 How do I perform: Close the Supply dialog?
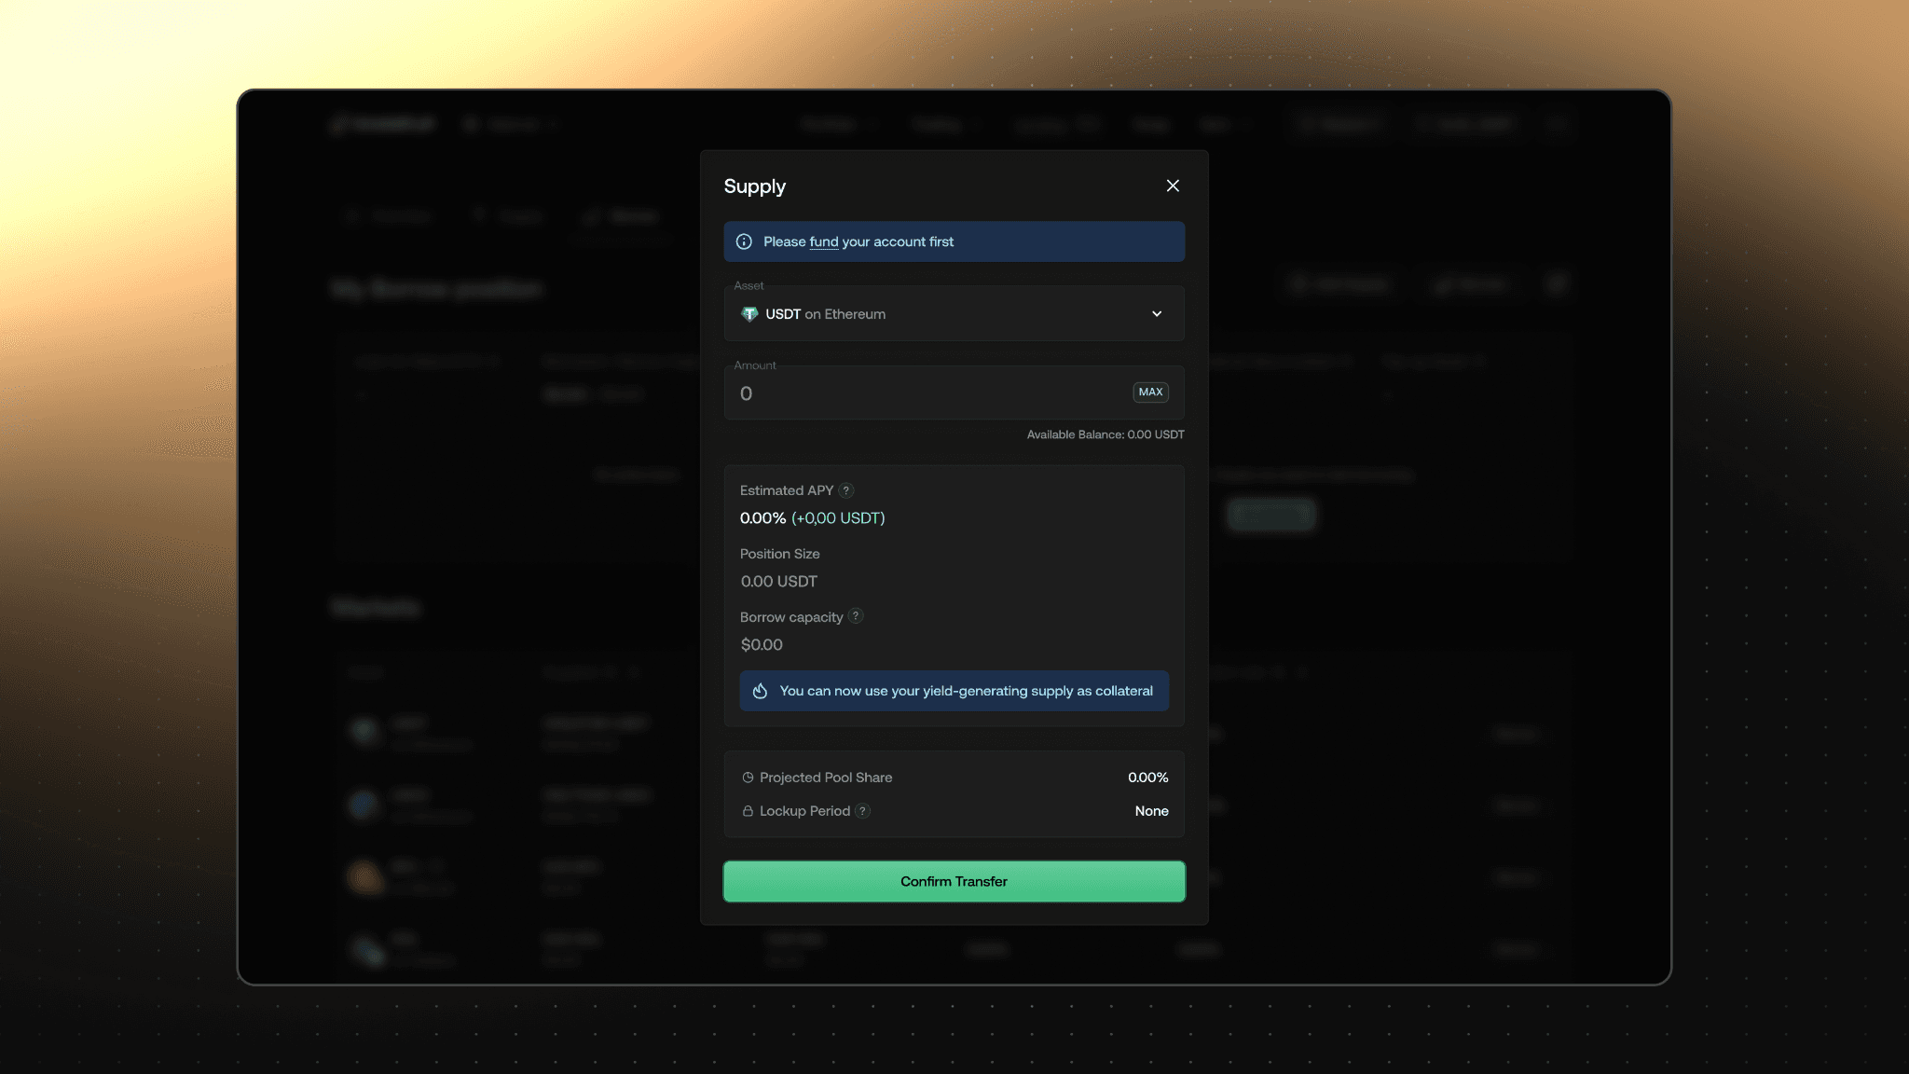[1173, 186]
